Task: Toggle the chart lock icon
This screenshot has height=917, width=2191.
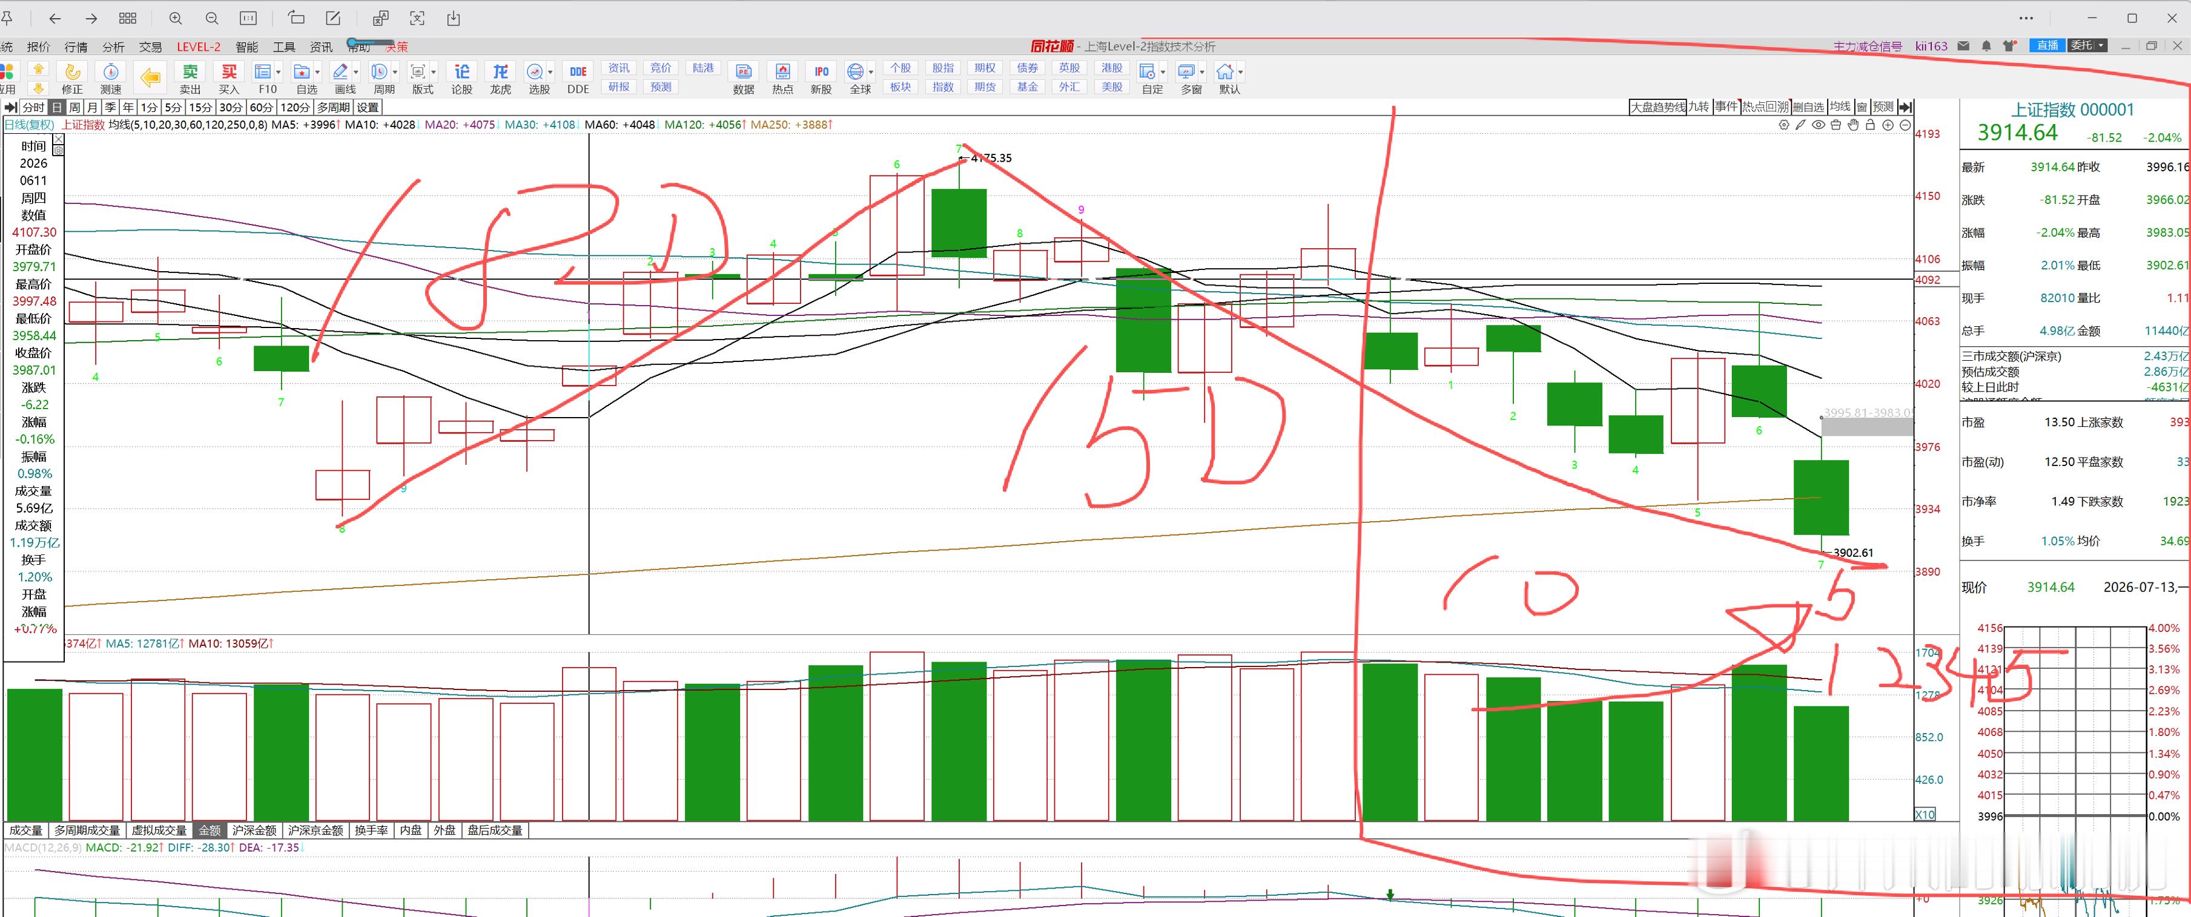Action: 1869,125
